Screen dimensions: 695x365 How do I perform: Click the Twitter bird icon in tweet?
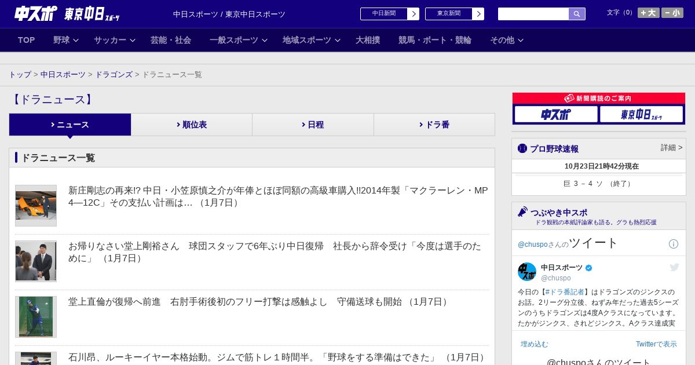pos(674,267)
